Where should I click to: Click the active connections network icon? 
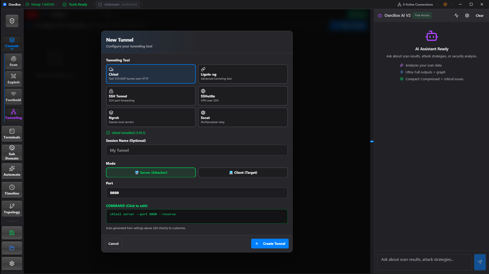point(399,5)
